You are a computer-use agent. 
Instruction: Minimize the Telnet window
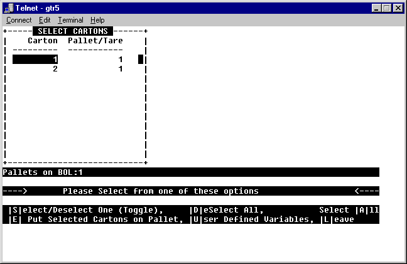(x=377, y=8)
